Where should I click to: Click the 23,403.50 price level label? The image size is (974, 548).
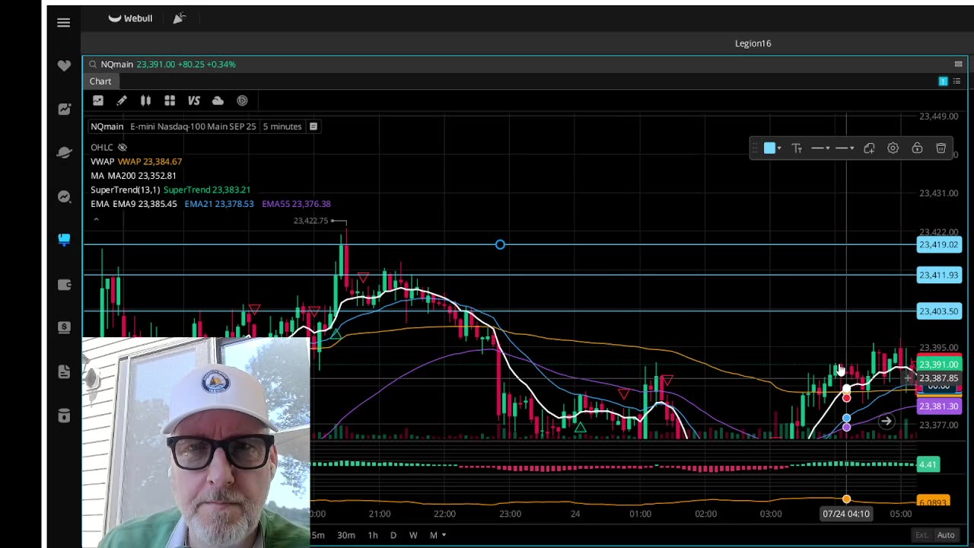point(939,311)
